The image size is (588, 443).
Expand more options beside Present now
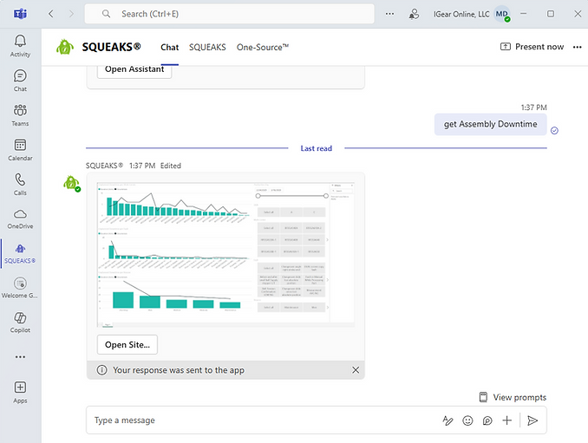coord(578,47)
